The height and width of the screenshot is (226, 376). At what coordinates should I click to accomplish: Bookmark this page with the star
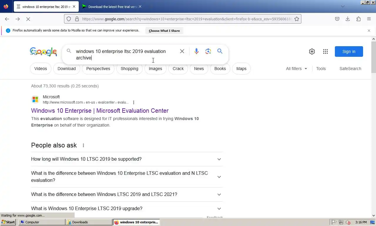click(x=297, y=19)
